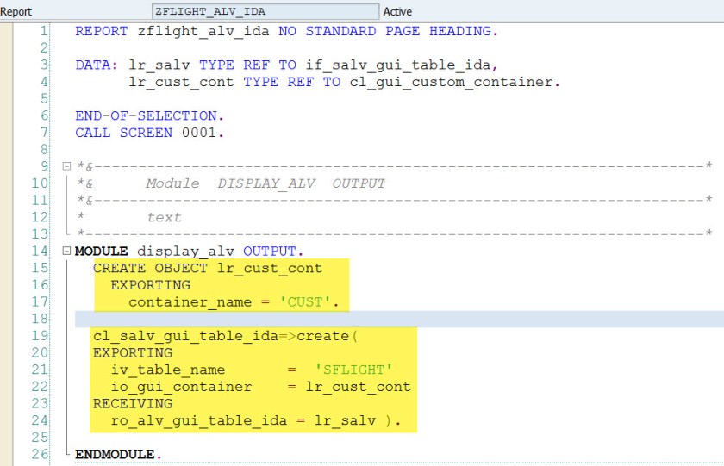The image size is (724, 466).
Task: Click the 'Active' status text
Action: tap(397, 11)
